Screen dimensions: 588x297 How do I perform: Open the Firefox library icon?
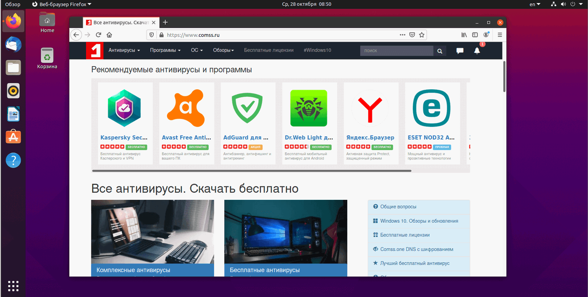click(464, 35)
